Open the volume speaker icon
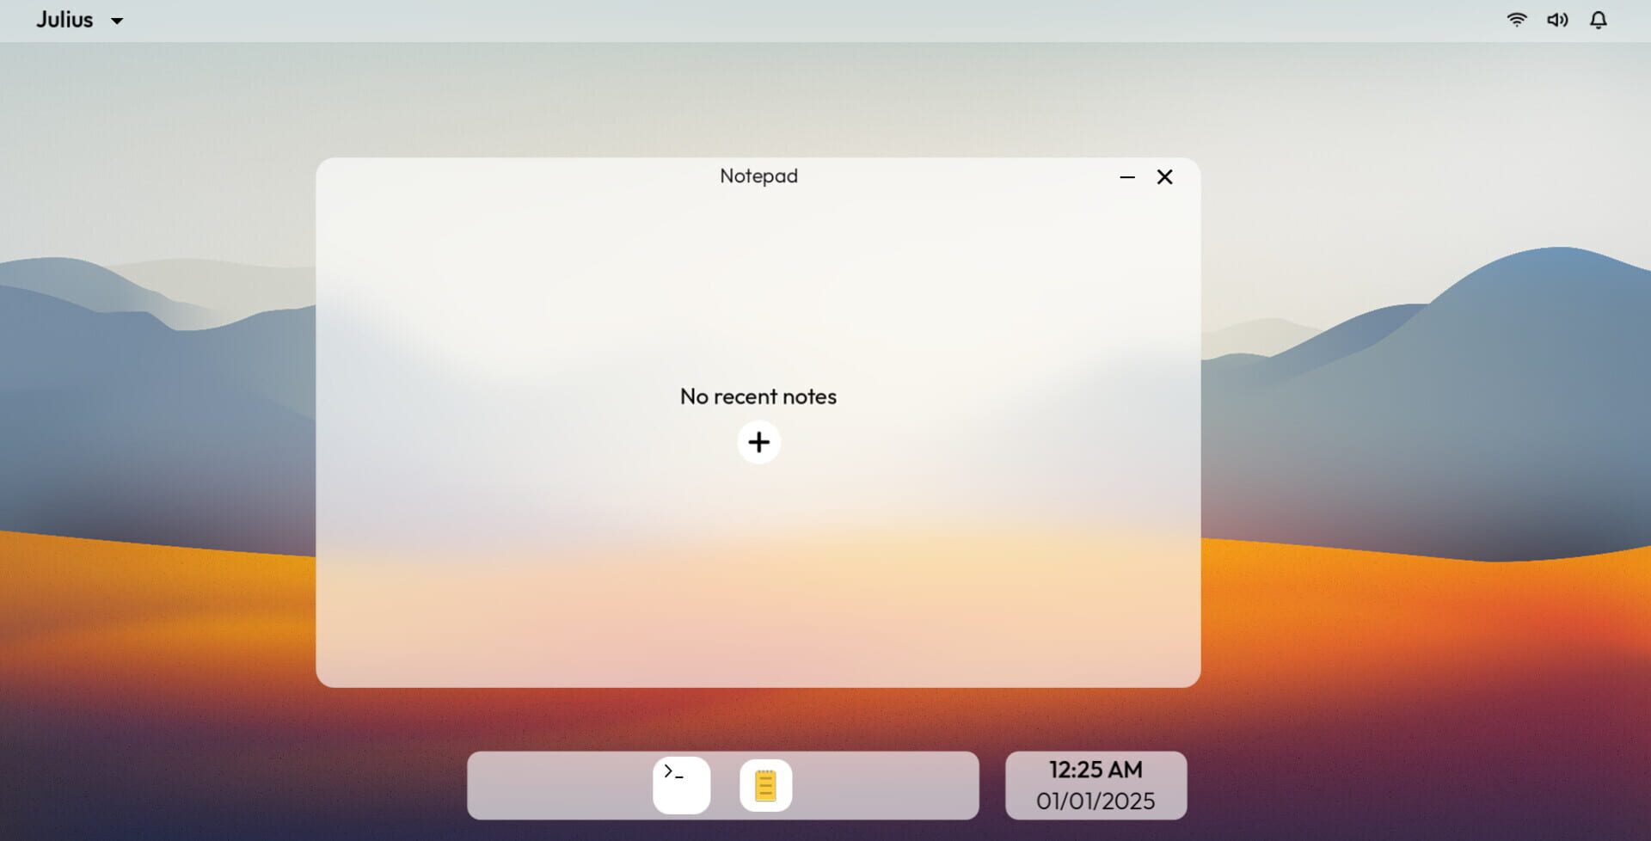The width and height of the screenshot is (1651, 841). point(1557,20)
